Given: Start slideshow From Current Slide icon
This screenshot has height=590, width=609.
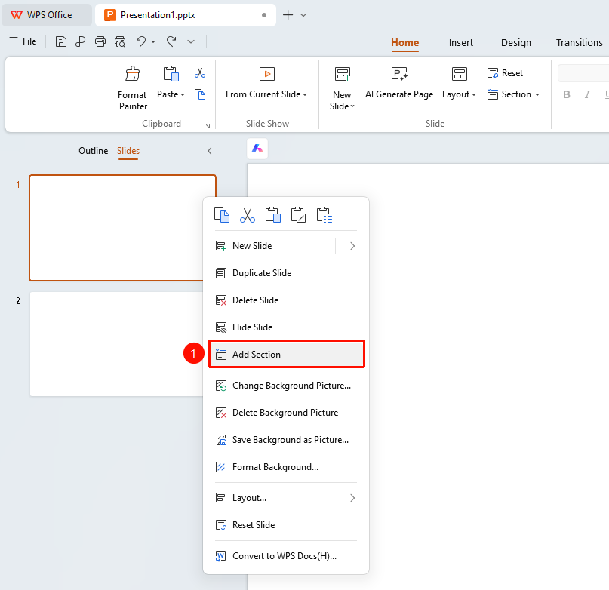Looking at the screenshot, I should [267, 74].
